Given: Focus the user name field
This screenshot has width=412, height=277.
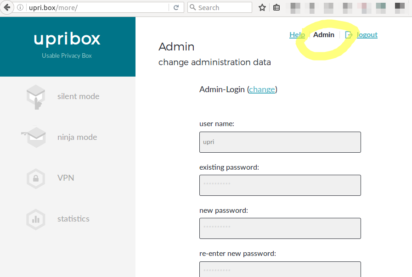Looking at the screenshot, I should pos(280,142).
